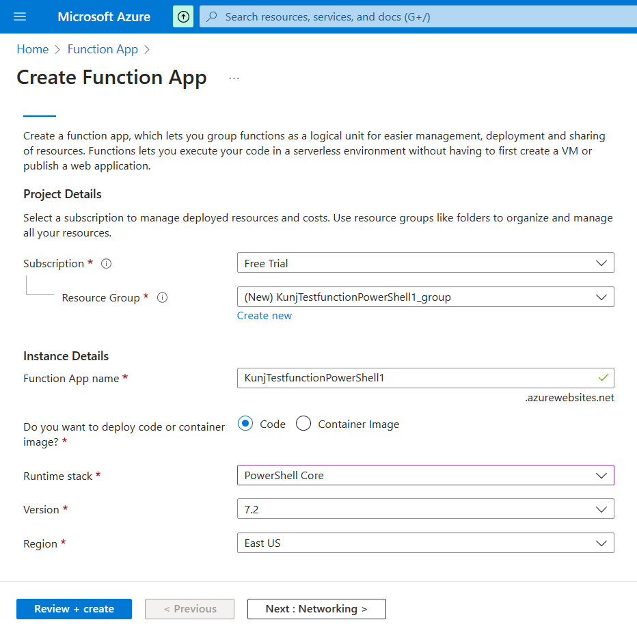Open the Runtime stack dropdown

tap(424, 475)
